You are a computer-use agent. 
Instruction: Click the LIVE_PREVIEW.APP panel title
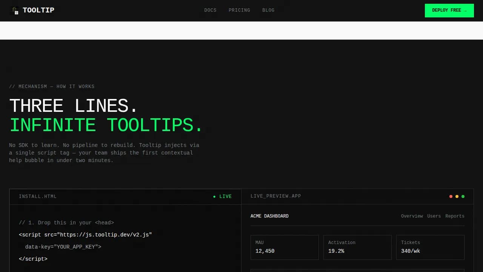pos(276,196)
